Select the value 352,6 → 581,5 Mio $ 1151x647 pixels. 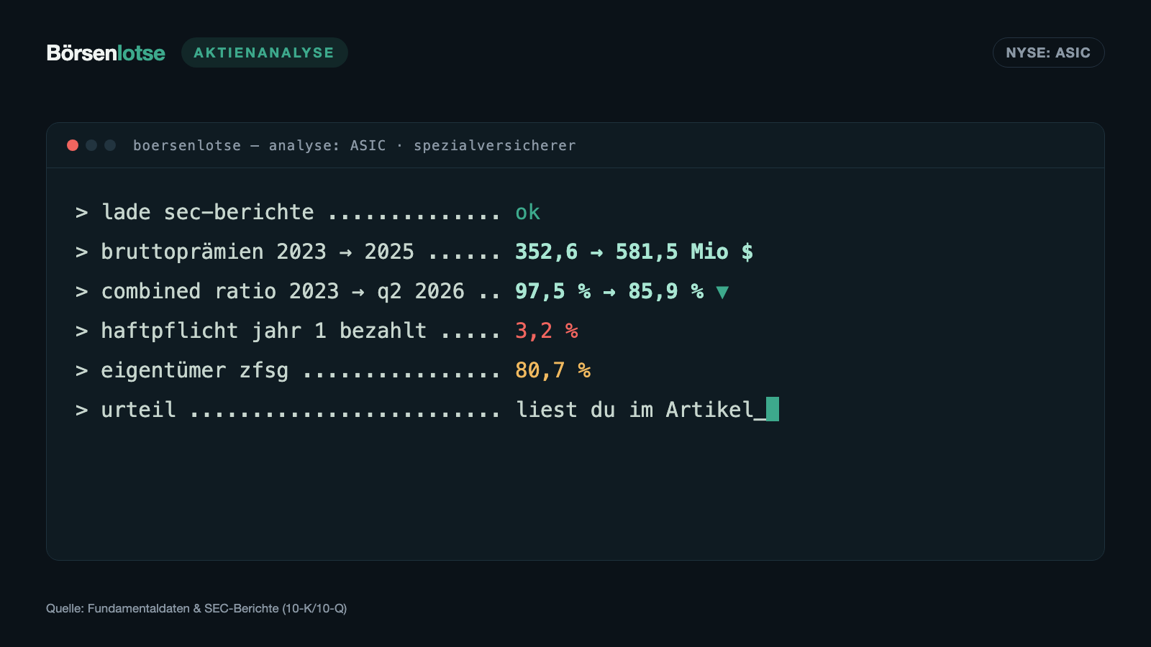pos(634,252)
